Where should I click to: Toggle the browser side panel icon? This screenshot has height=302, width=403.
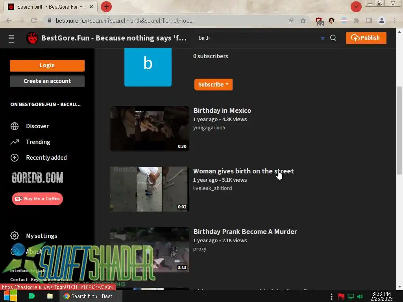369,20
